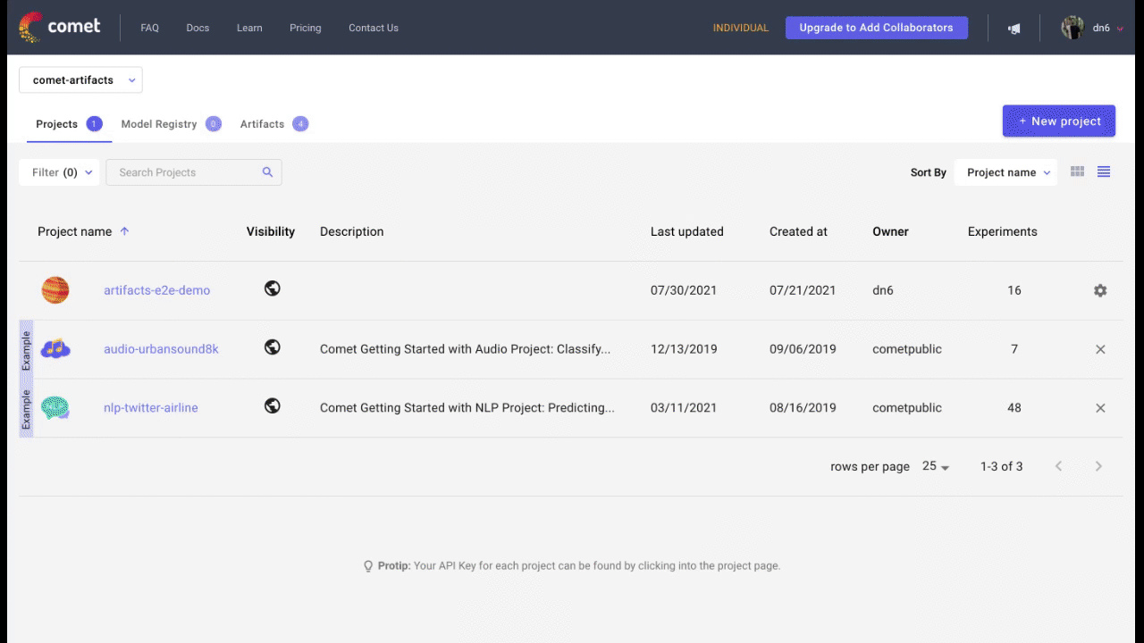Open the comet-artifacts workspace dropdown
The image size is (1144, 643).
click(80, 80)
